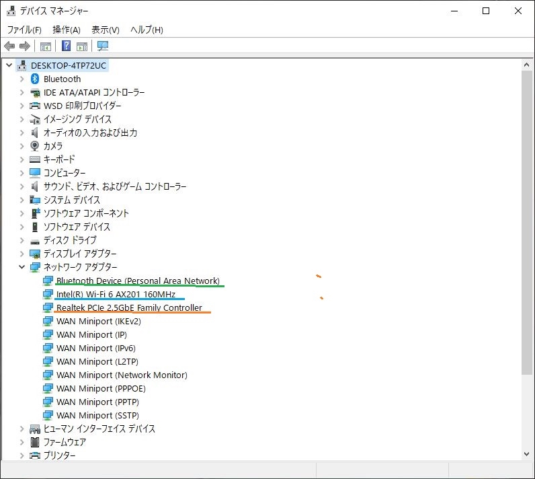The image size is (535, 479).
Task: Click the Bluetooth category icon
Action: coord(34,79)
